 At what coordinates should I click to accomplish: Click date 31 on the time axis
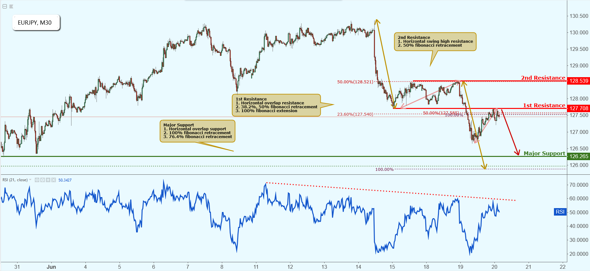pyautogui.click(x=17, y=267)
